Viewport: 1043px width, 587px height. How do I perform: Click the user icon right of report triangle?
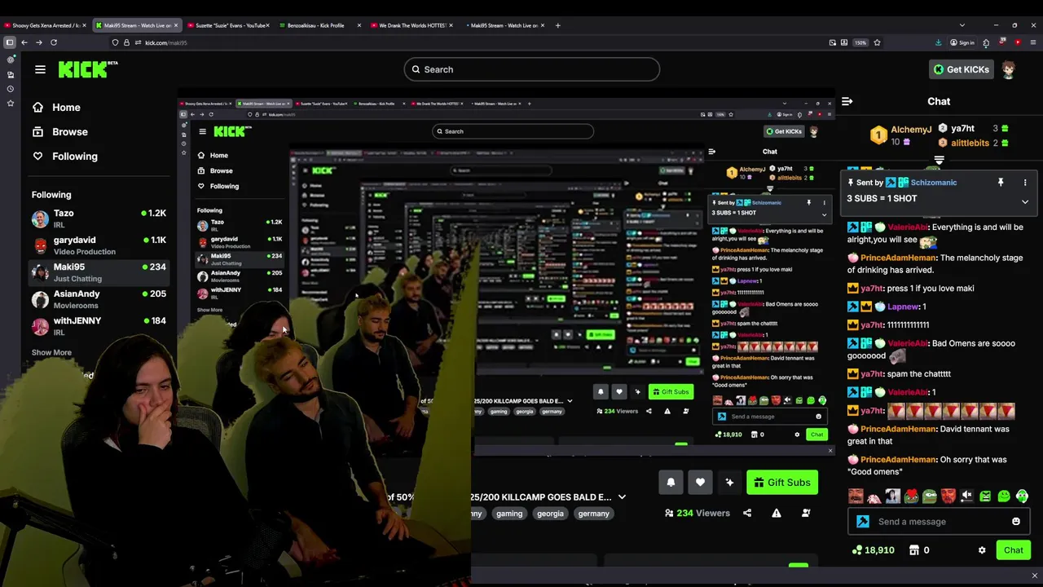pyautogui.click(x=806, y=513)
